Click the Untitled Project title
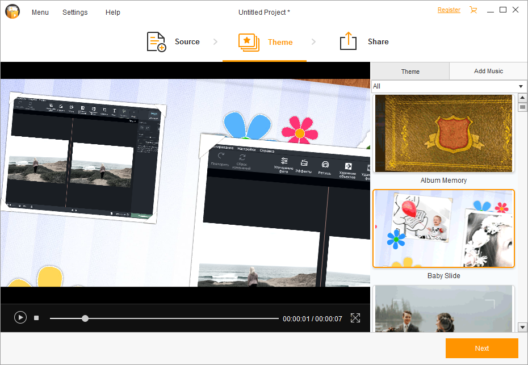This screenshot has height=365, width=528. point(264,12)
